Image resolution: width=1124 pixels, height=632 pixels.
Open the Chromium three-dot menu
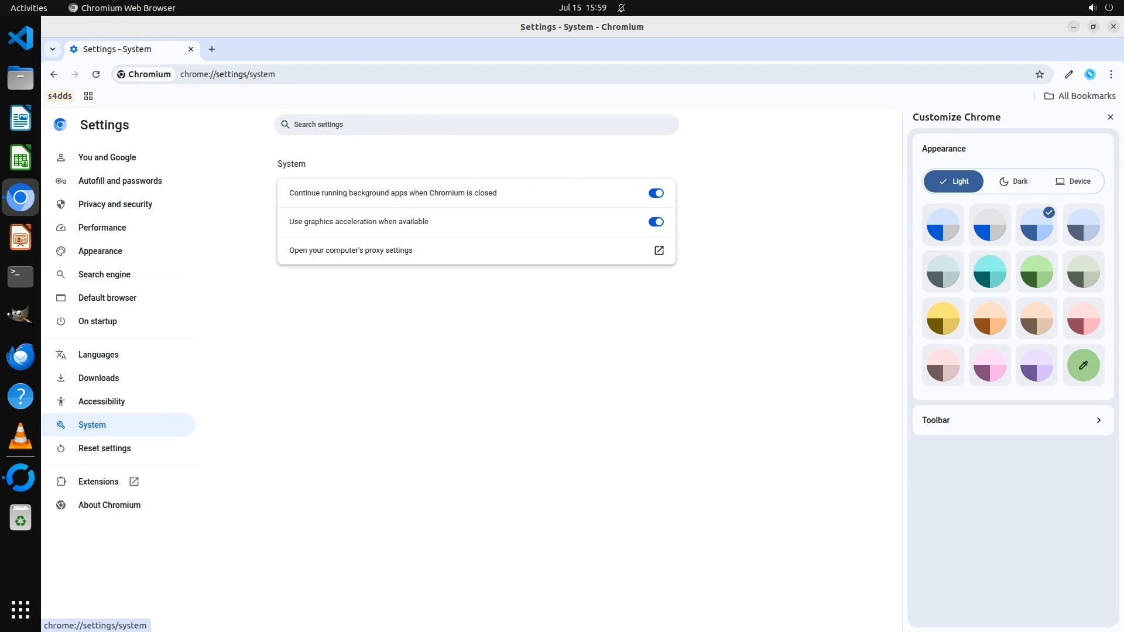(x=1111, y=74)
